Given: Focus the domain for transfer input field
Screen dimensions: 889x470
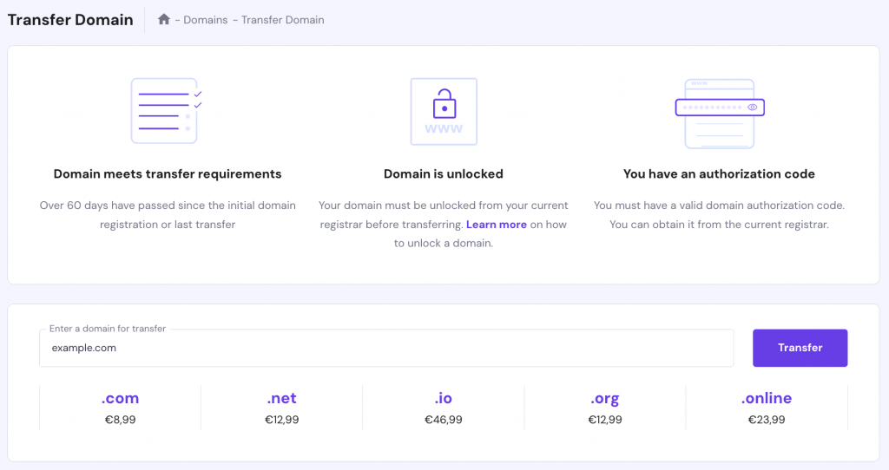Looking at the screenshot, I should 386,348.
